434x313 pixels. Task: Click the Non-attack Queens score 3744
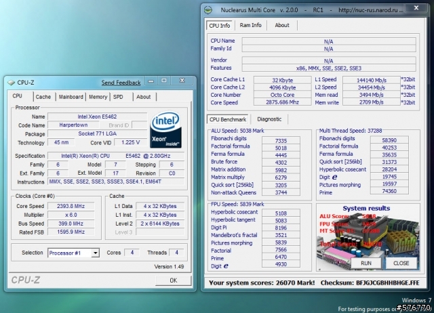tap(281, 192)
